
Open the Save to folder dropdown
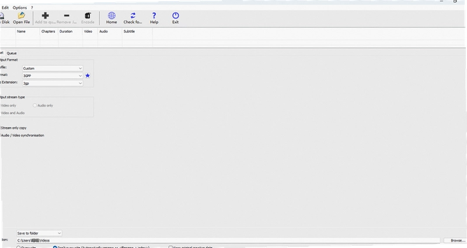click(x=39, y=233)
